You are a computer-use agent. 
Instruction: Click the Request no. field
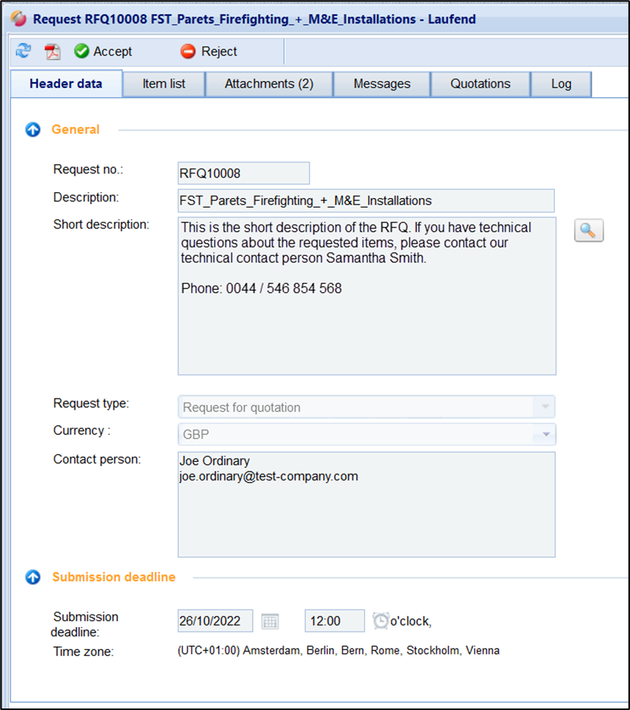pos(243,173)
